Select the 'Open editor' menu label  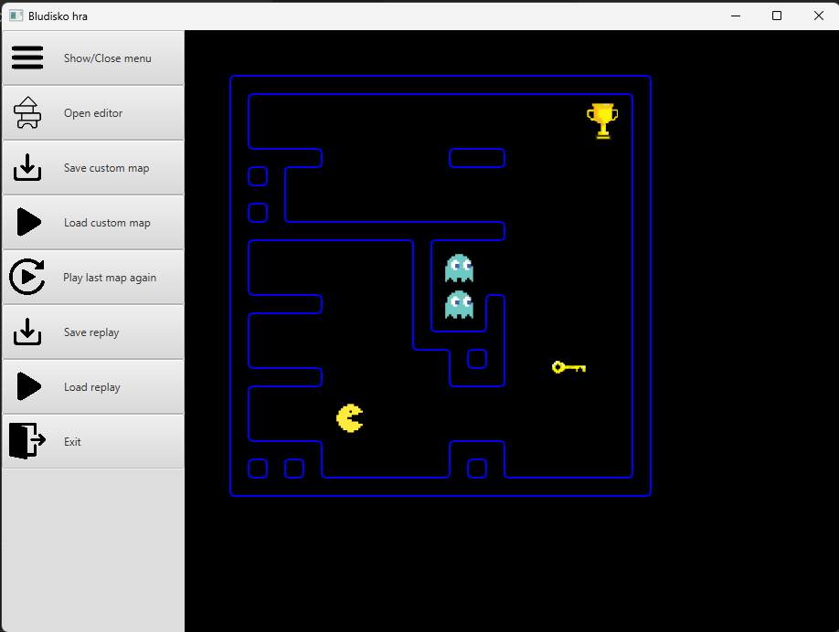click(93, 113)
